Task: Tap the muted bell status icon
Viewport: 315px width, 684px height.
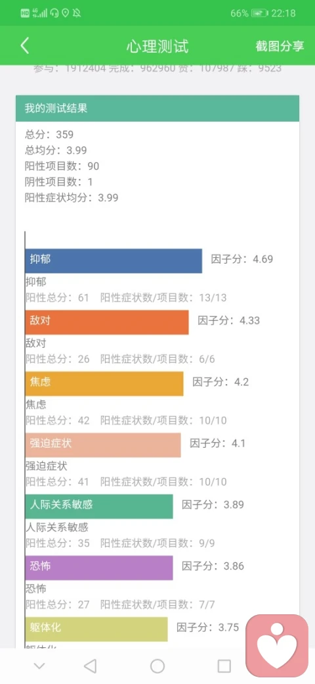Action: [x=77, y=13]
